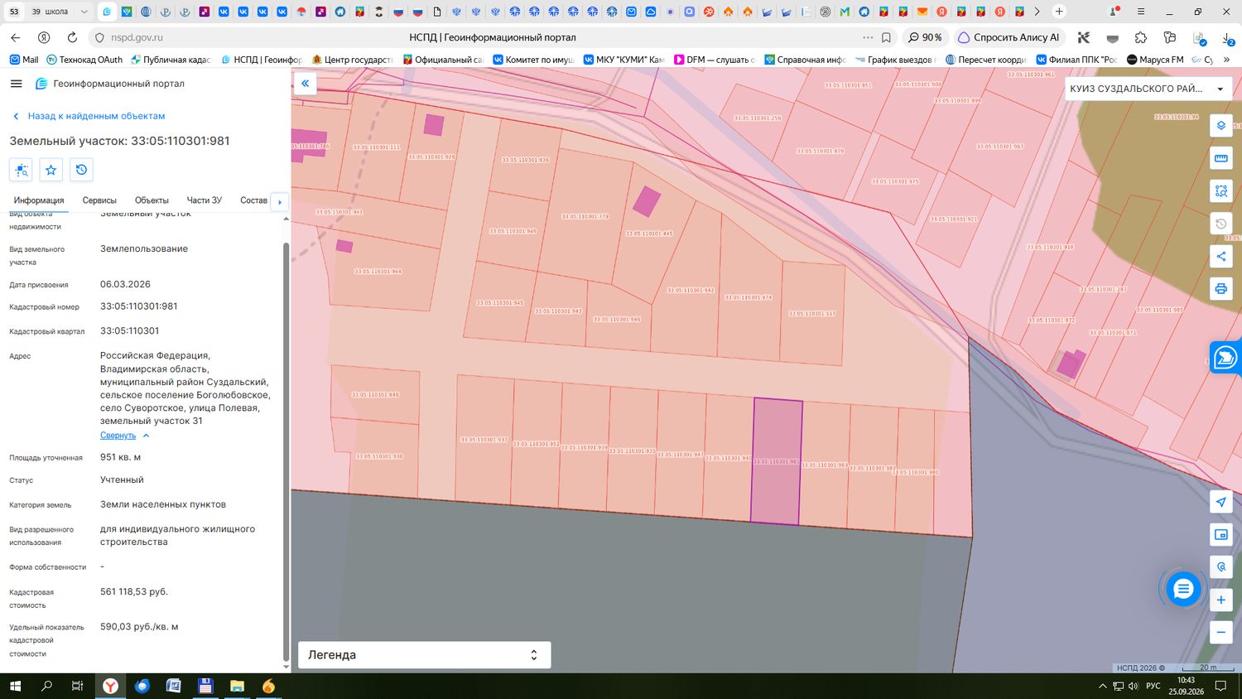Image resolution: width=1242 pixels, height=699 pixels.
Task: Open the КУИЗ Суздальского района dropdown
Action: click(x=1148, y=89)
